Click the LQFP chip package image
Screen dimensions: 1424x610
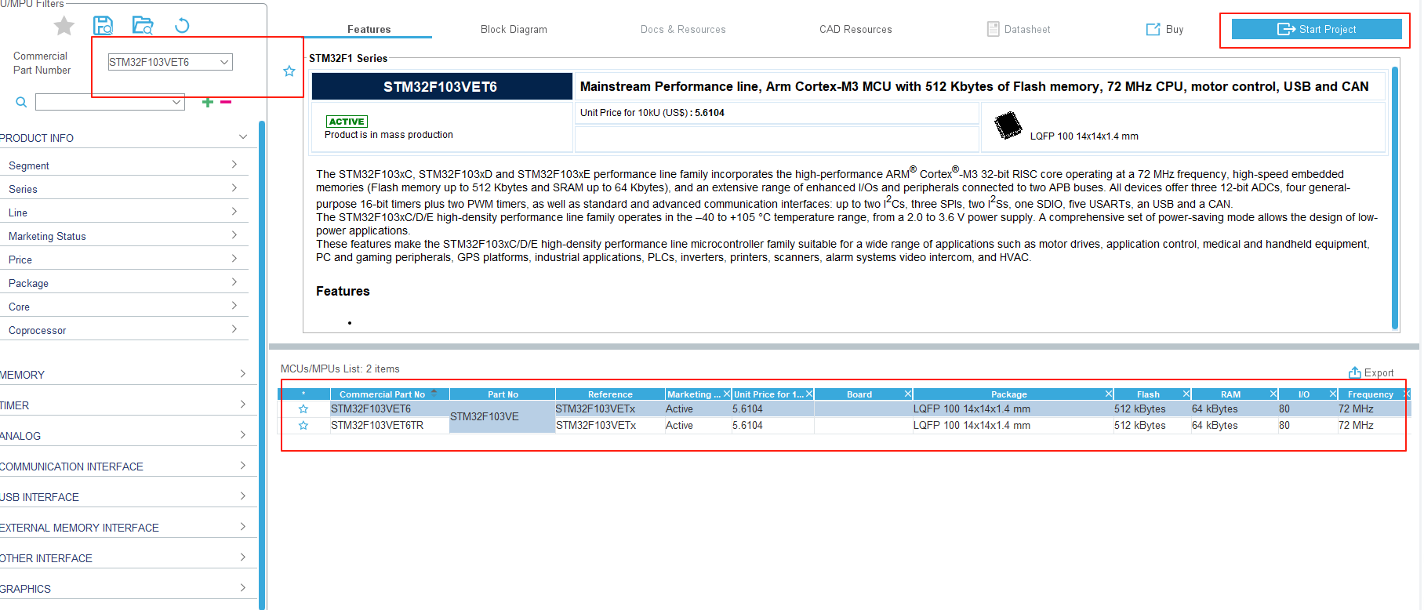point(1008,125)
